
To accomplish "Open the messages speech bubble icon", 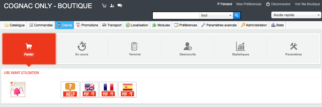I will [x=120, y=6].
